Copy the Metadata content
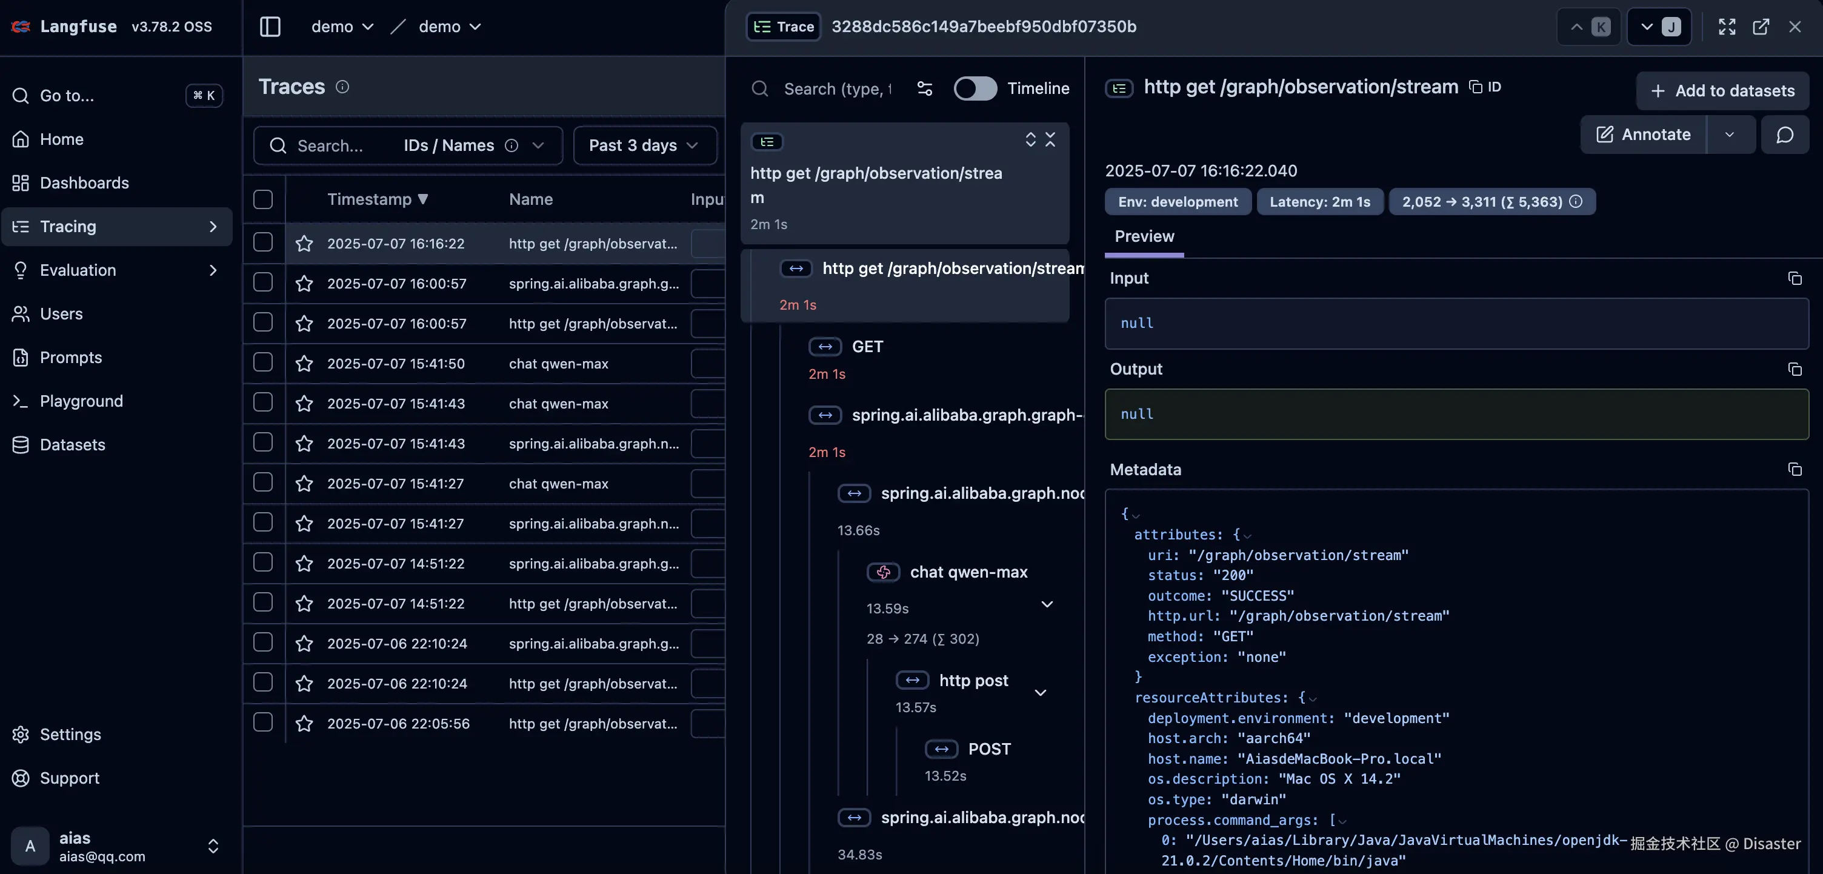1823x874 pixels. [x=1794, y=469]
